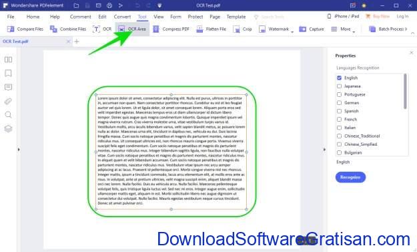Image resolution: width=417 pixels, height=252 pixels.
Task: Uncheck the English language checkbox
Action: click(x=339, y=78)
